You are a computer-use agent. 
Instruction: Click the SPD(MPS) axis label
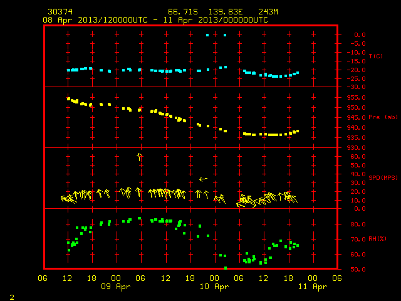(383, 177)
